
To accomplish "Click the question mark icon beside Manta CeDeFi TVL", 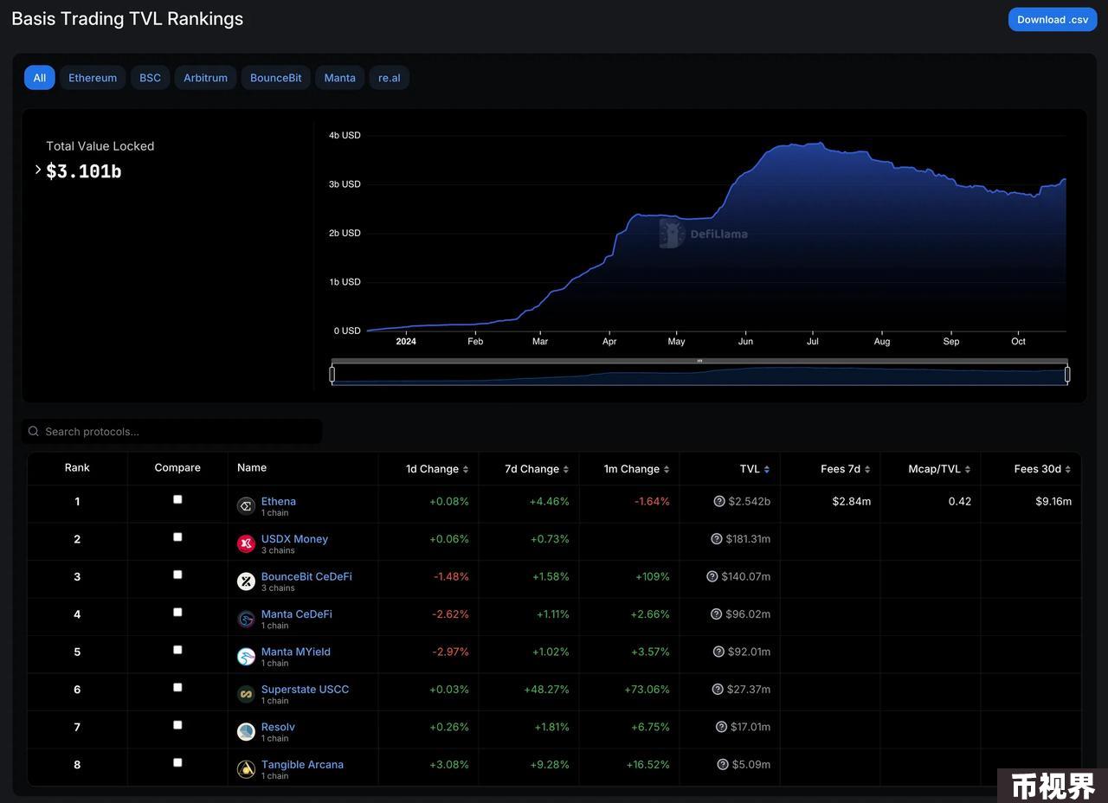I will click(717, 614).
